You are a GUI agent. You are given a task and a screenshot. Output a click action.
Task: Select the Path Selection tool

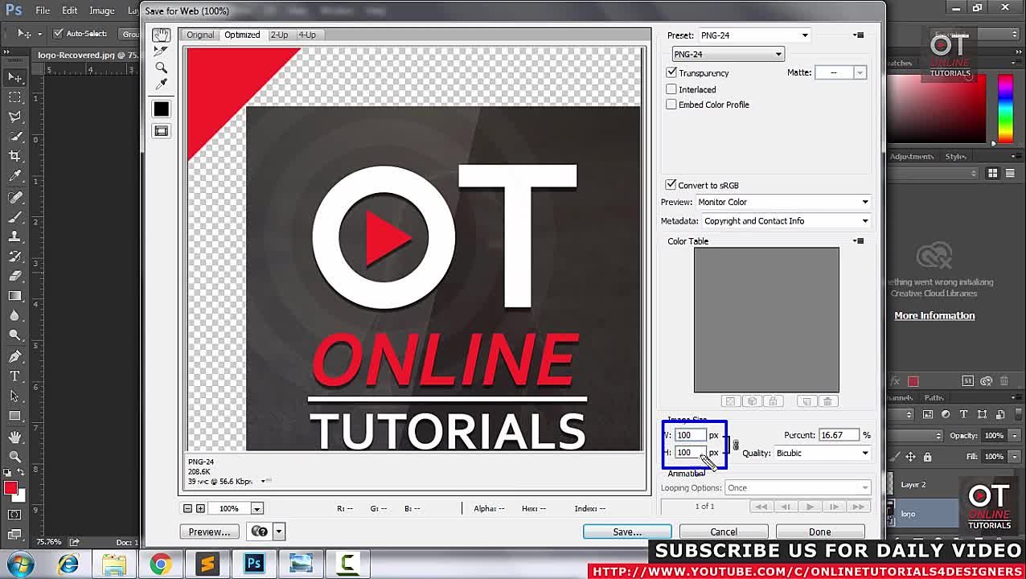(x=15, y=396)
